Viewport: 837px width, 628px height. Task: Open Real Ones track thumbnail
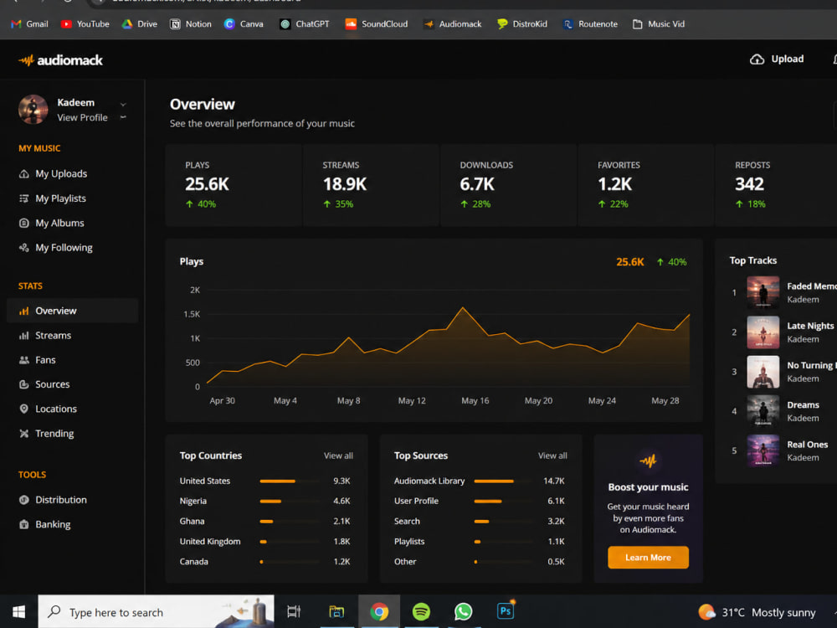point(763,450)
